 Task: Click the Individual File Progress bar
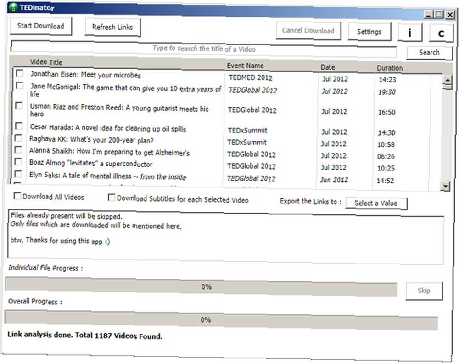coord(202,286)
